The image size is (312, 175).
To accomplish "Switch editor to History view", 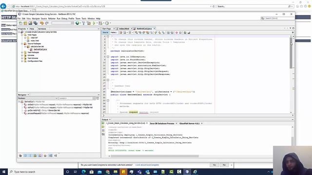I will (114, 33).
